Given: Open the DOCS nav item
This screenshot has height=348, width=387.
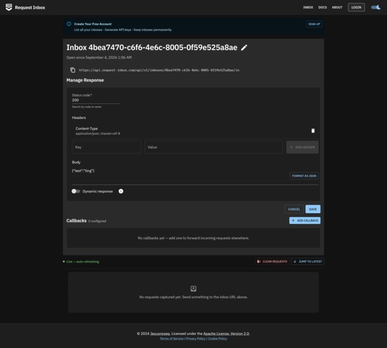Looking at the screenshot, I should pyautogui.click(x=323, y=7).
